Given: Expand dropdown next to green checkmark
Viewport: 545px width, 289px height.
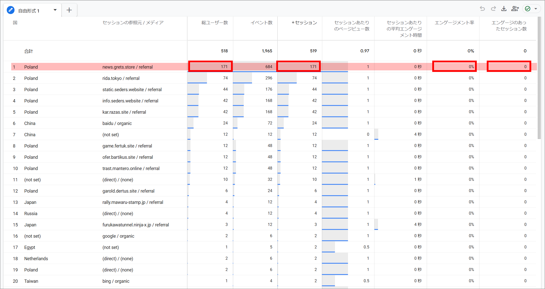Looking at the screenshot, I should pyautogui.click(x=536, y=9).
